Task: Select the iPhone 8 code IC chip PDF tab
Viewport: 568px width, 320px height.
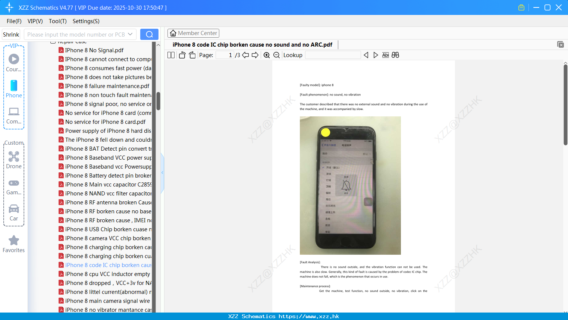Action: (252, 45)
